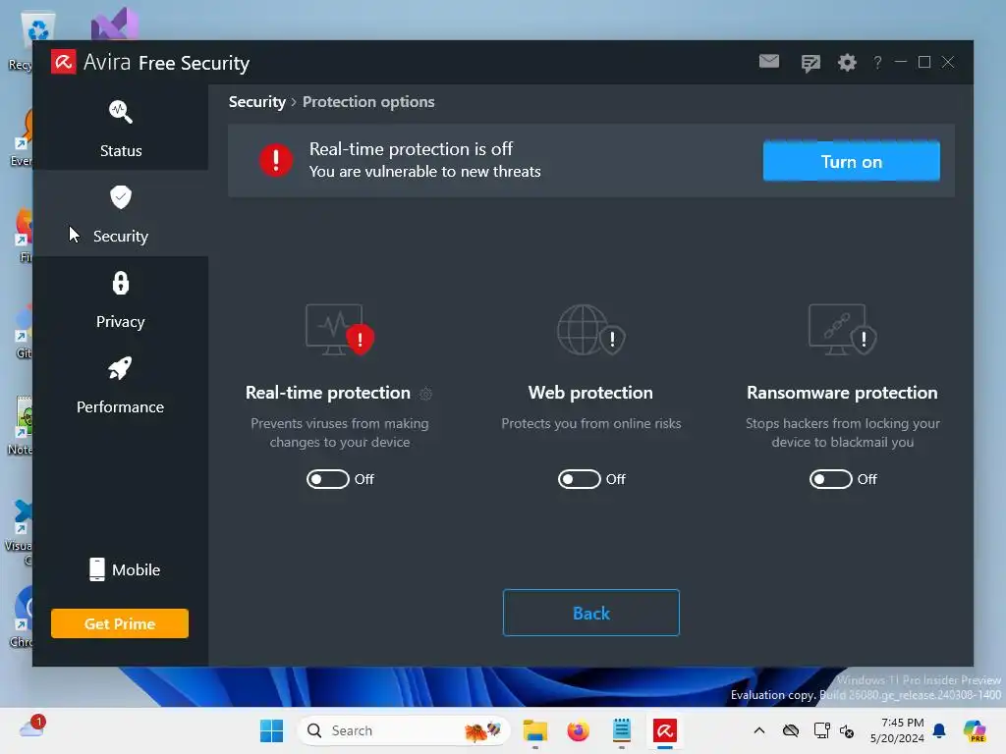Open Avira settings gear icon
Image resolution: width=1006 pixels, height=754 pixels.
[x=847, y=62]
